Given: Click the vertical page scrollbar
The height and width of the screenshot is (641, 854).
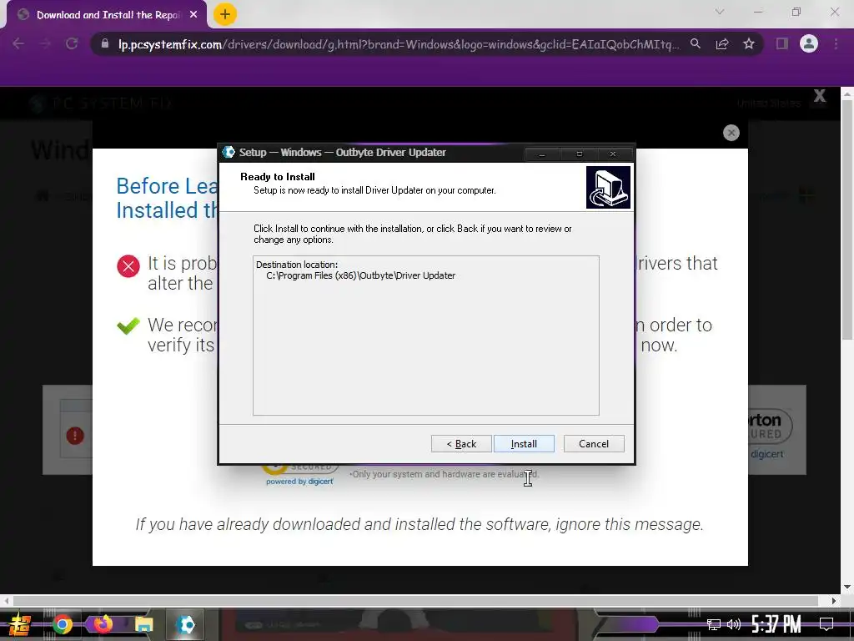Looking at the screenshot, I should tap(847, 218).
